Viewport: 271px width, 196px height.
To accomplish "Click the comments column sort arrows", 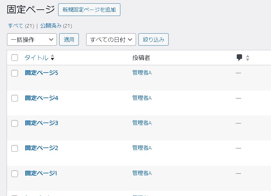I will [x=248, y=58].
